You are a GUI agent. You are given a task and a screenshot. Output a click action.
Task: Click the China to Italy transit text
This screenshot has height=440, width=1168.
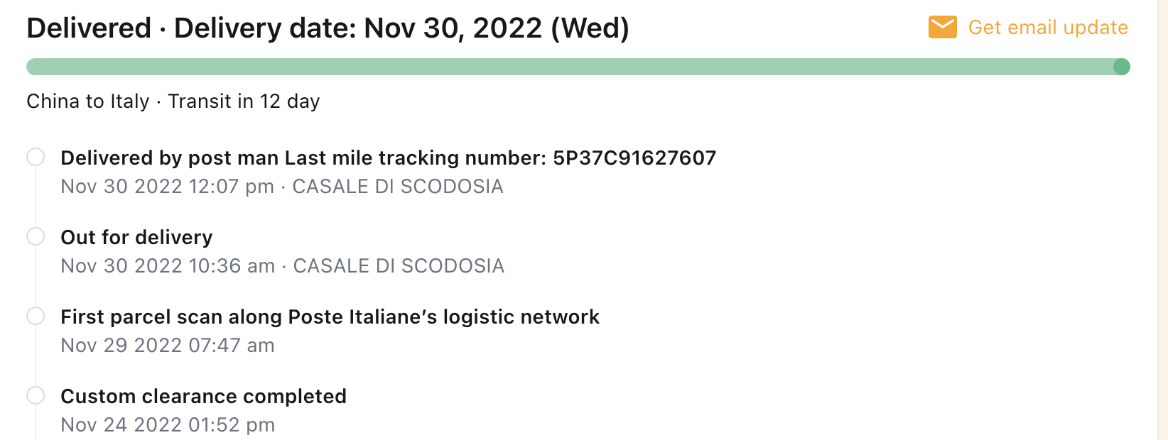point(173,101)
